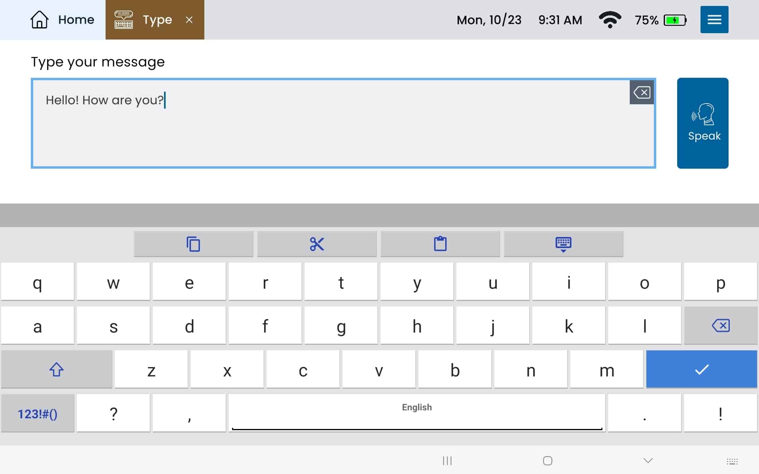The image size is (759, 474).
Task: Paste from clipboard icon on keyboard
Action: pyautogui.click(x=440, y=244)
